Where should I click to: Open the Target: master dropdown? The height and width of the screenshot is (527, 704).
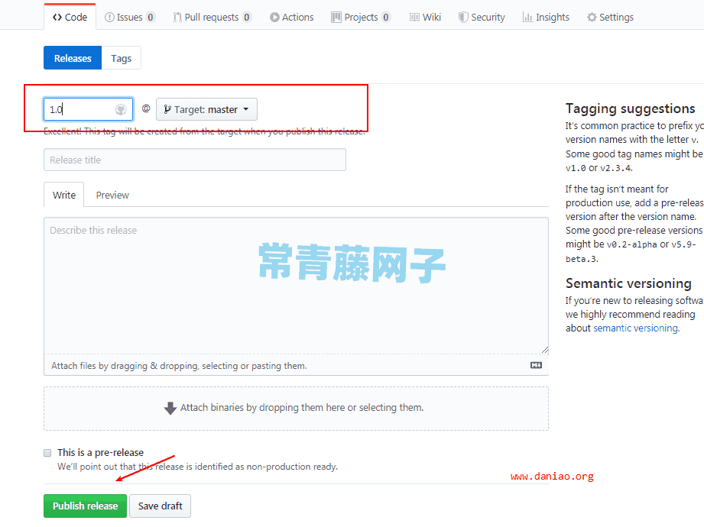pyautogui.click(x=206, y=109)
